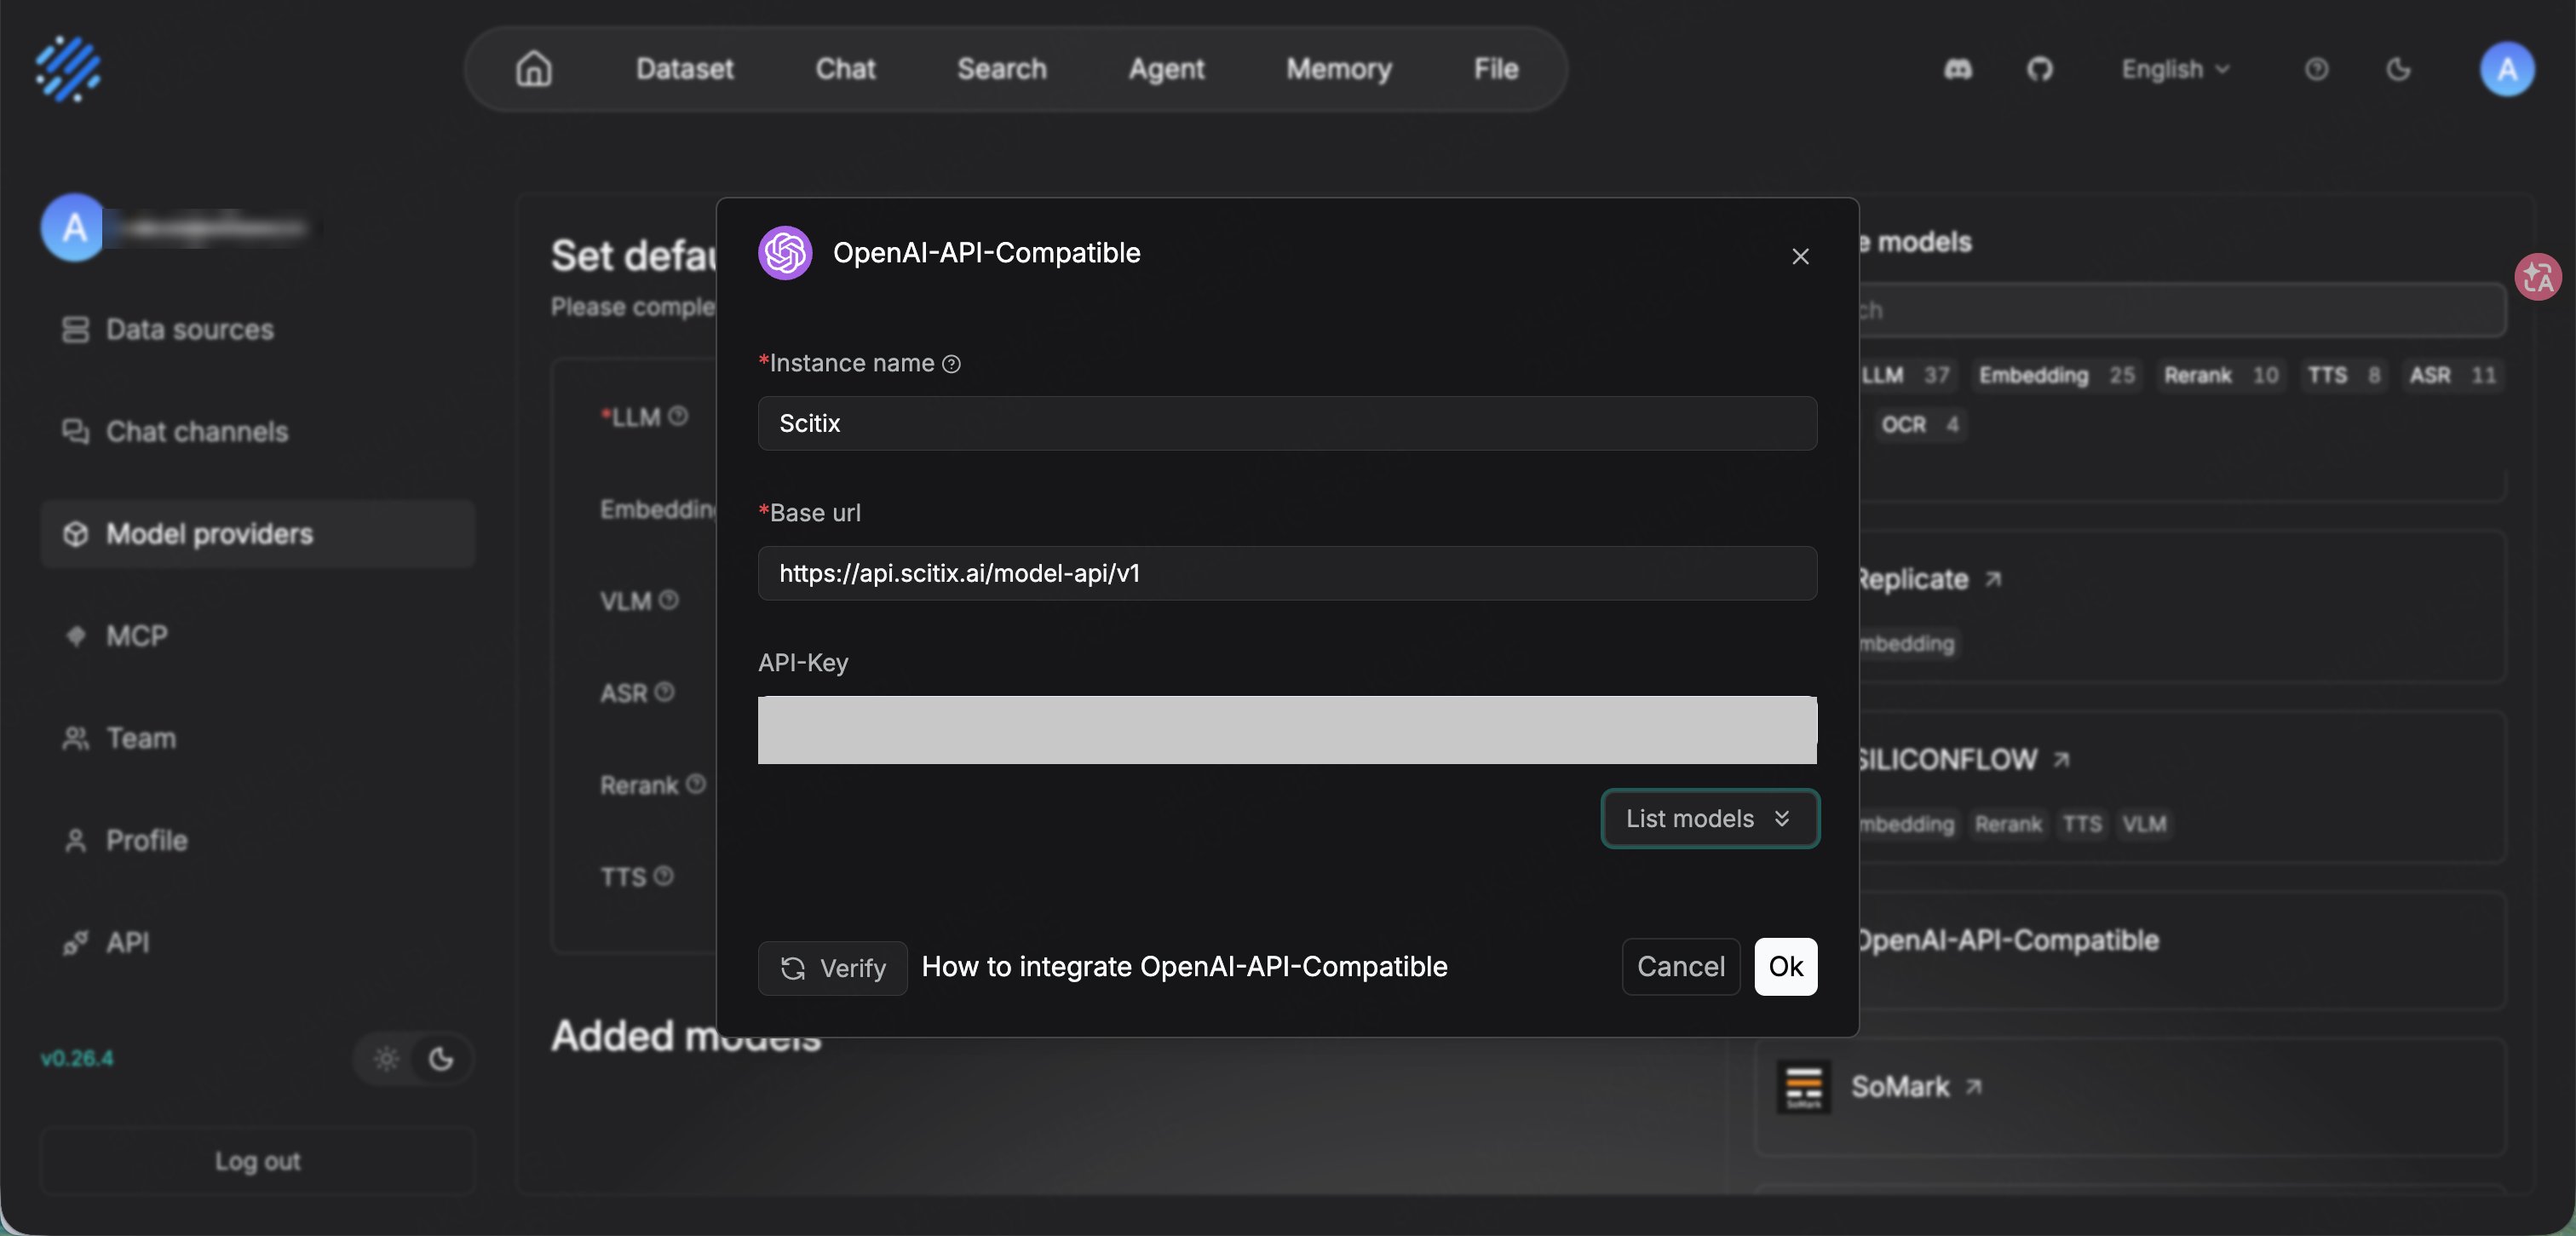Click the Instance name help icon

pos(952,364)
